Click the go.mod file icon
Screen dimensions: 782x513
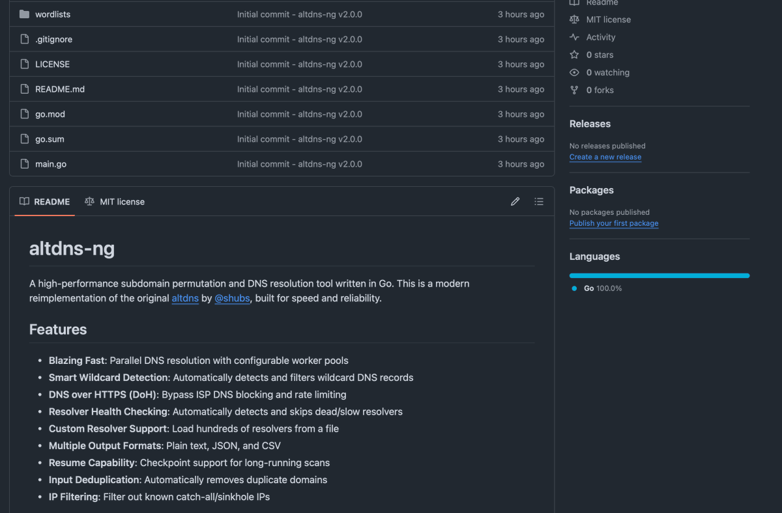pos(25,114)
